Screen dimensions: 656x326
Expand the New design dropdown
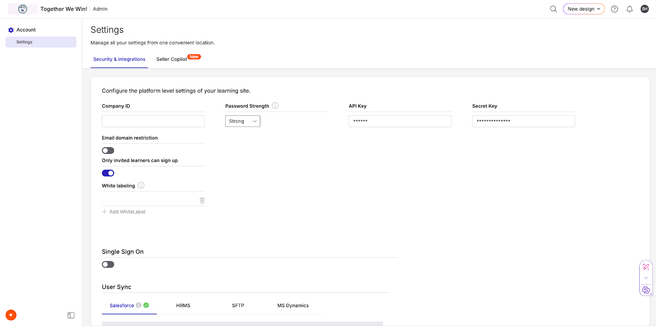[583, 9]
